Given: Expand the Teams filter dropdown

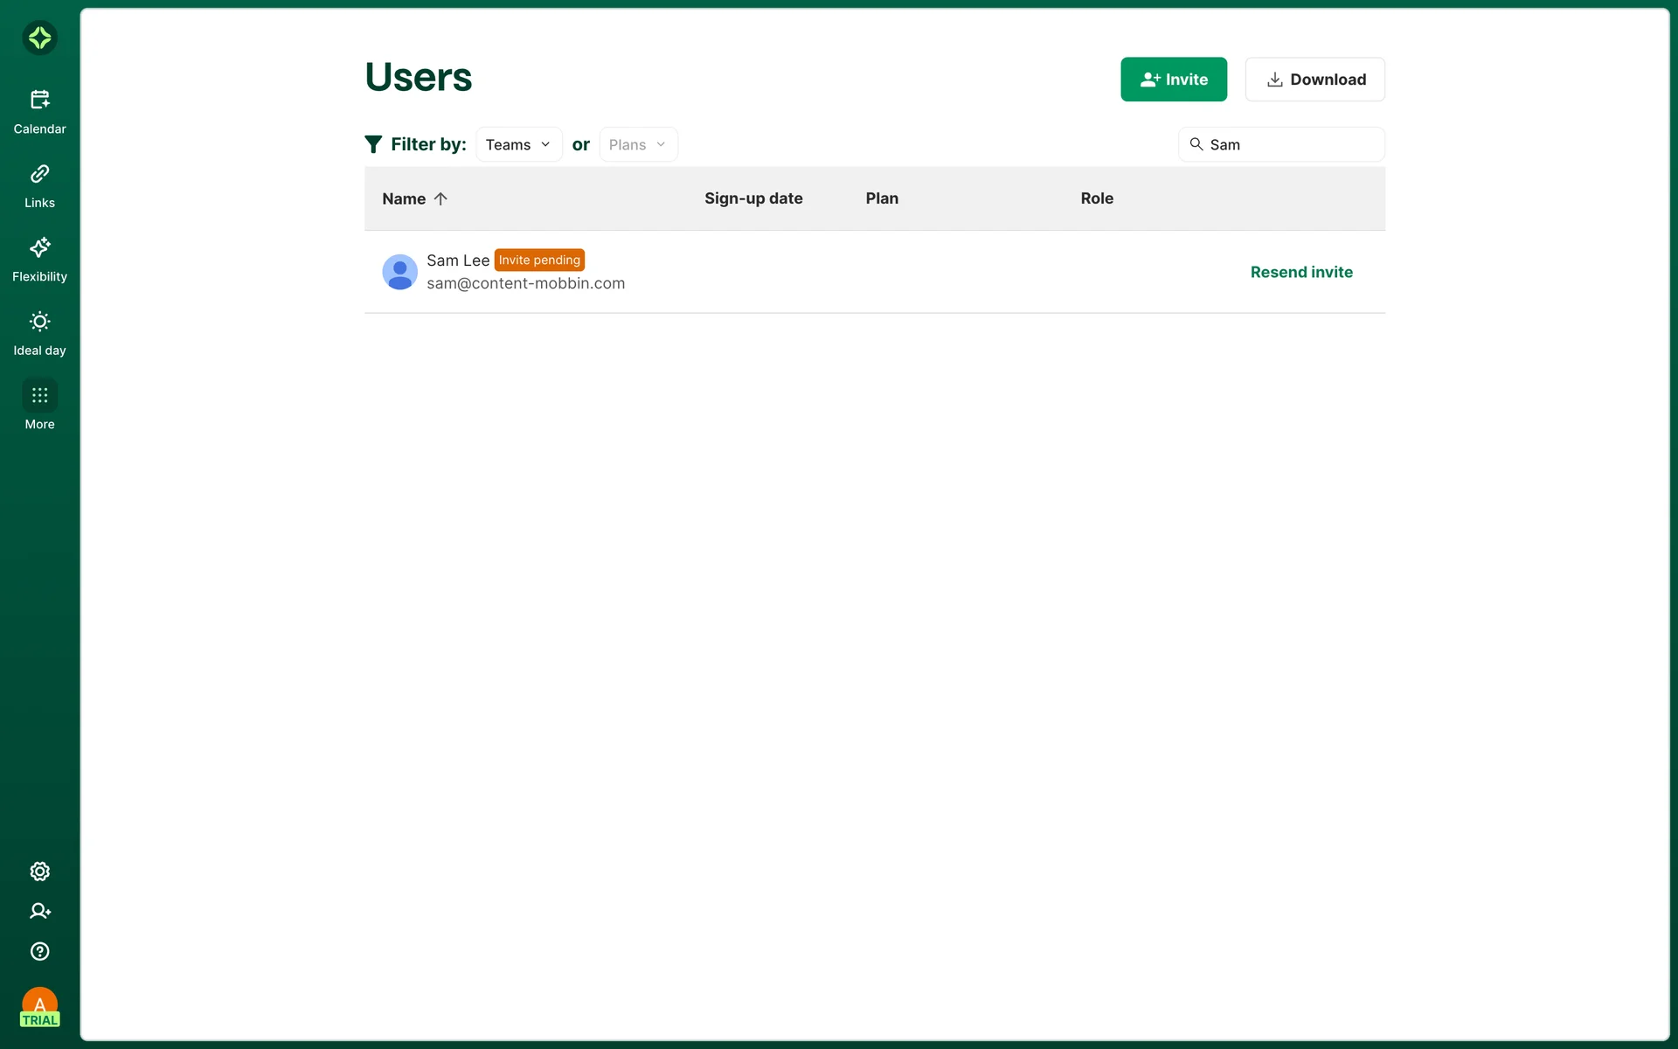Looking at the screenshot, I should [x=518, y=144].
